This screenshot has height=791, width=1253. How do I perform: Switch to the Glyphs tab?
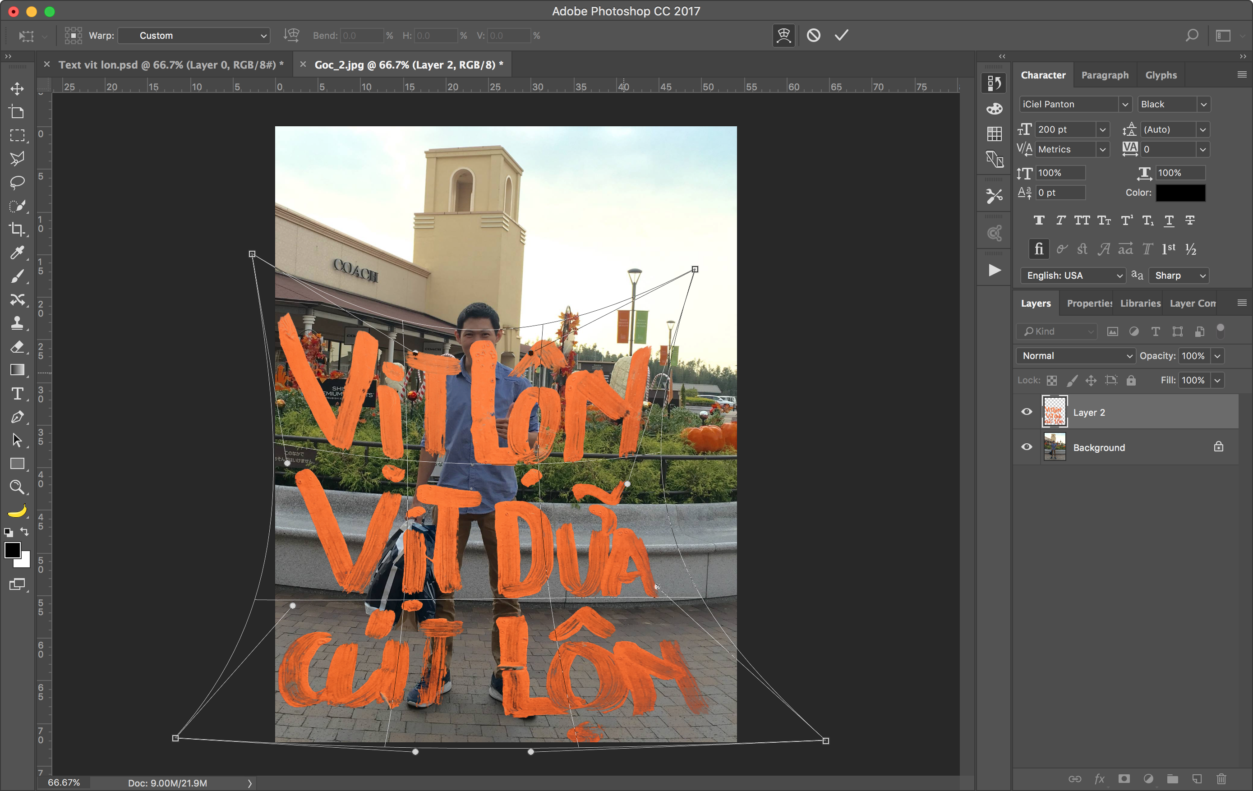coord(1161,75)
